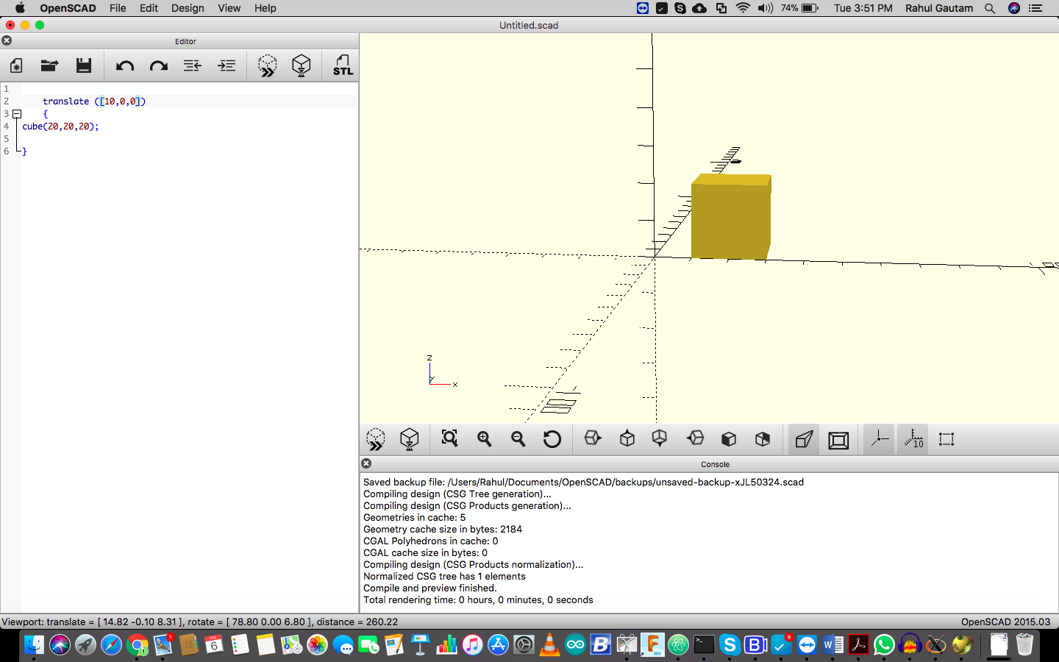
Task: Switch to the Right view
Action: click(x=593, y=439)
